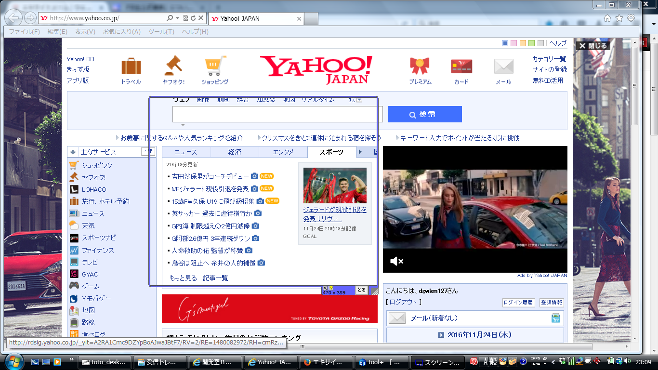Open the お気に入り(A) menu
Screen dimensions: 658x370
coord(121,32)
